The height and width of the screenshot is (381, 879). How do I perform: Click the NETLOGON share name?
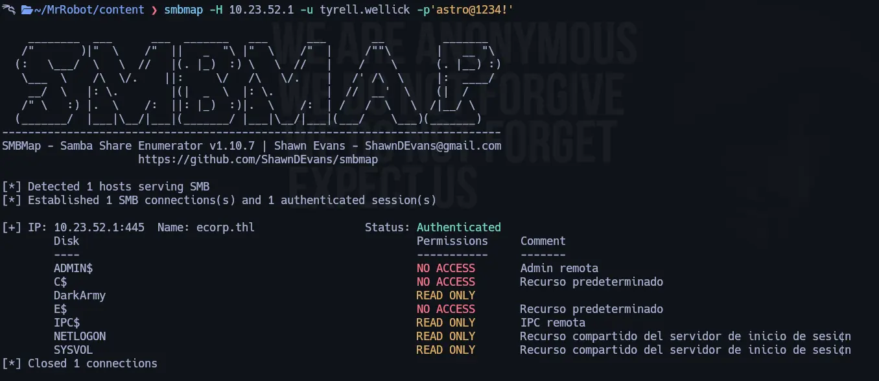click(79, 336)
